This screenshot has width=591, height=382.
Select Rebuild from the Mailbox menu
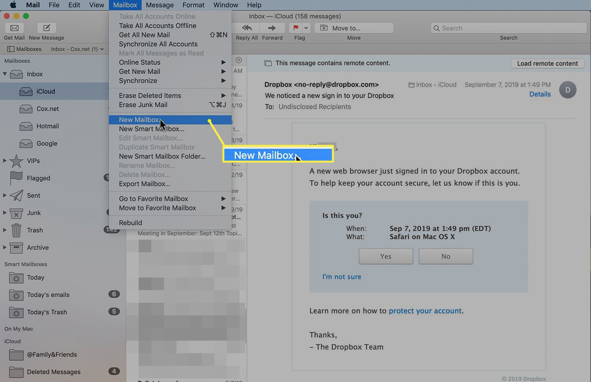click(x=170, y=223)
